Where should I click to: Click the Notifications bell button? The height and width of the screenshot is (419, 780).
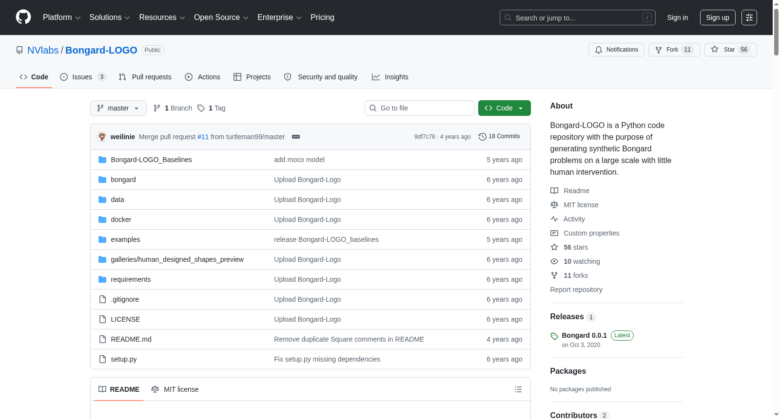[x=616, y=50]
